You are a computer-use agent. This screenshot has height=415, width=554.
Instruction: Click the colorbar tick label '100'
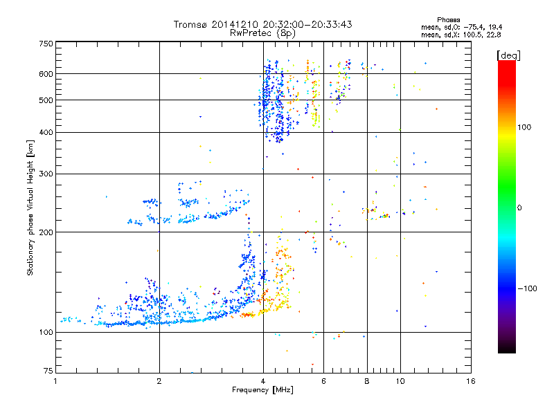pos(524,127)
